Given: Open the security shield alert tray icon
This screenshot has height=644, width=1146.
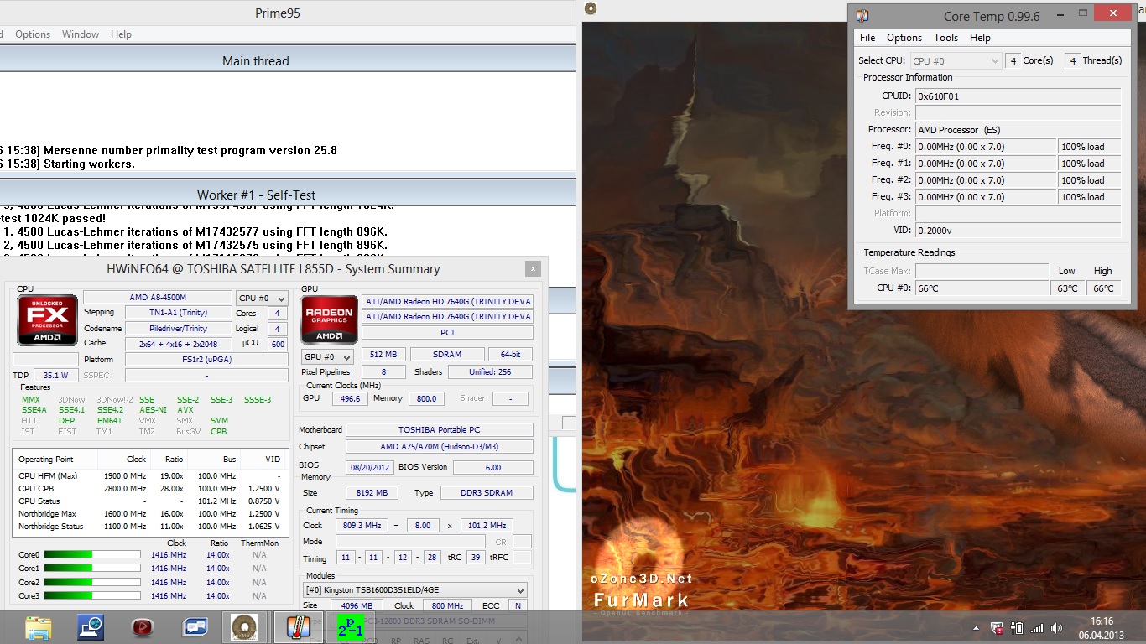Looking at the screenshot, I should (997, 628).
